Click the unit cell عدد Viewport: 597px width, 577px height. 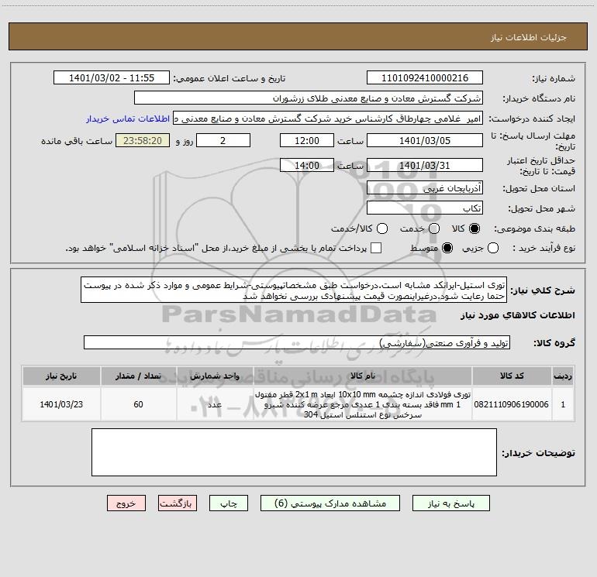point(215,404)
